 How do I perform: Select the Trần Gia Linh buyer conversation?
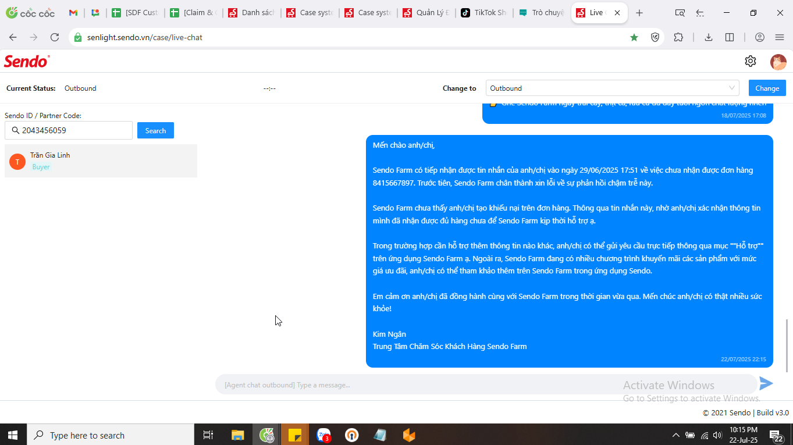point(101,161)
